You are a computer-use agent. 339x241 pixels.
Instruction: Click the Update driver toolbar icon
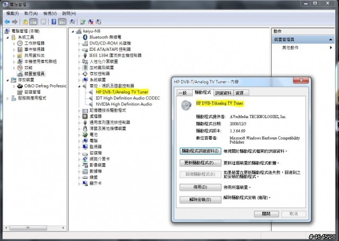(83, 22)
